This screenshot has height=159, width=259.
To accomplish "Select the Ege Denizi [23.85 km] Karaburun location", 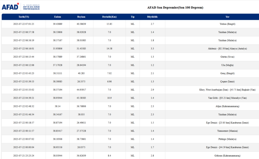I will tap(228, 123).
